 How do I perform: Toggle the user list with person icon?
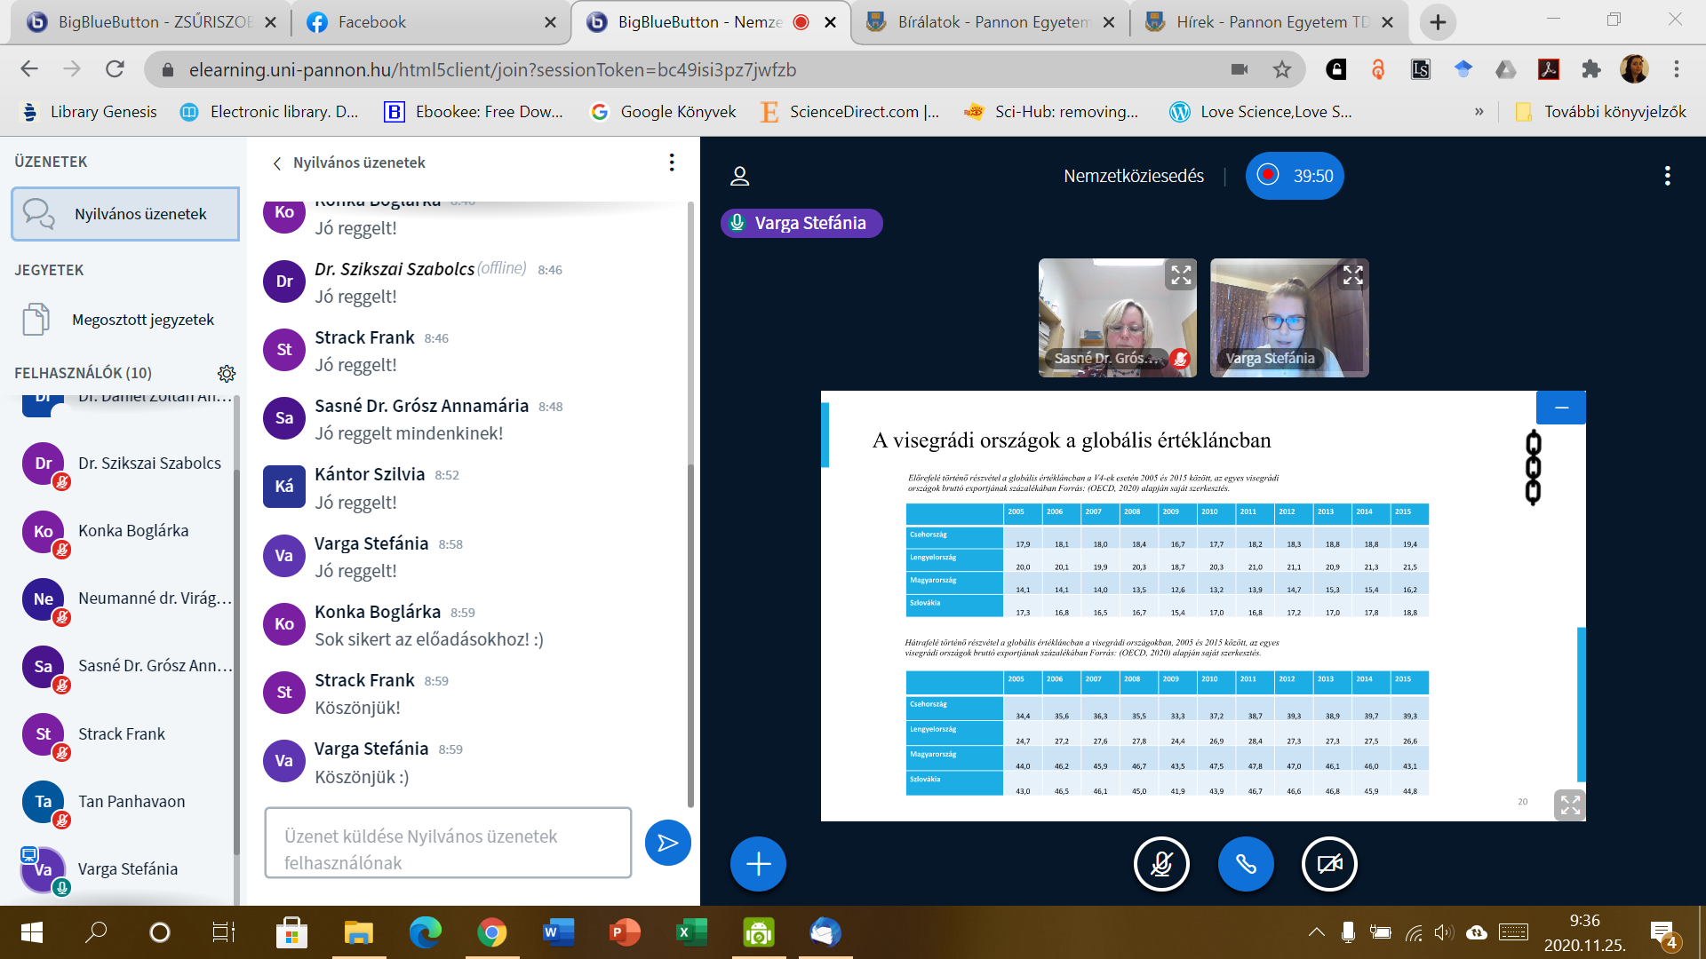click(739, 176)
